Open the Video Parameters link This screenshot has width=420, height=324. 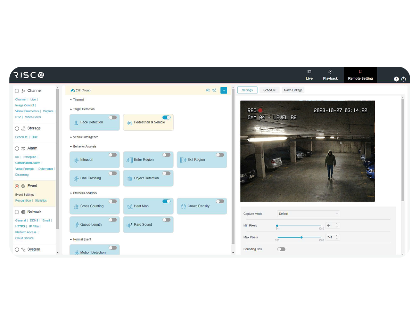point(27,111)
